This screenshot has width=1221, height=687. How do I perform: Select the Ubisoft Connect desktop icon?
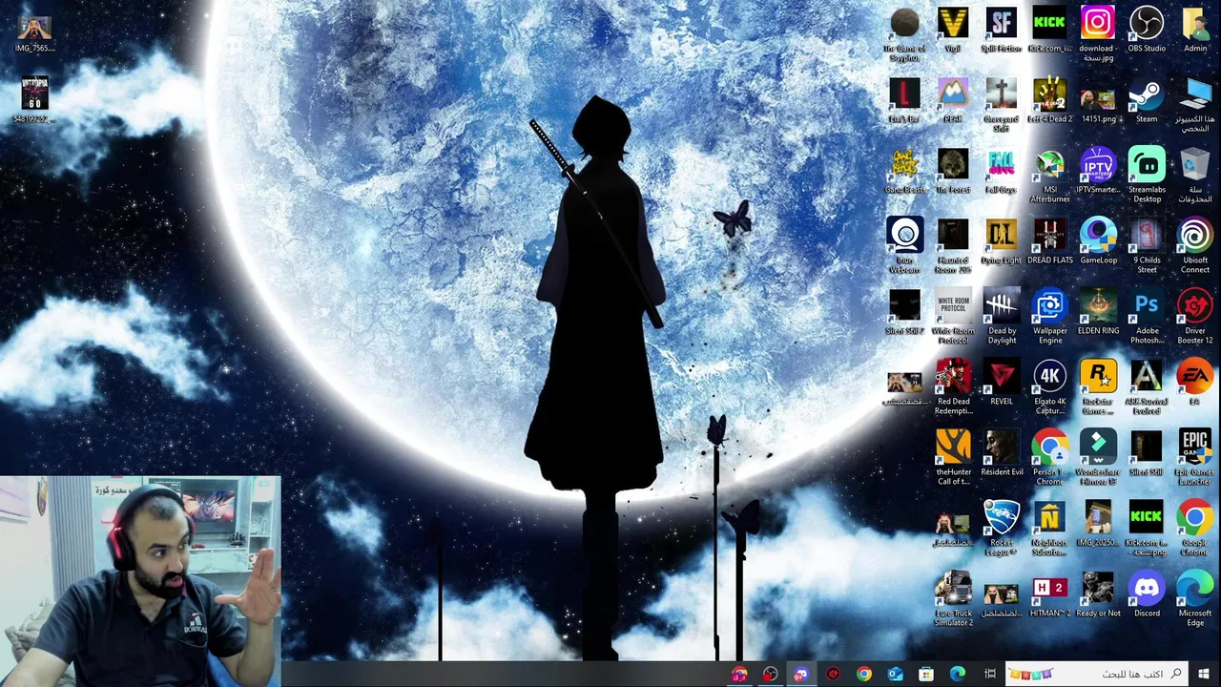(x=1195, y=245)
